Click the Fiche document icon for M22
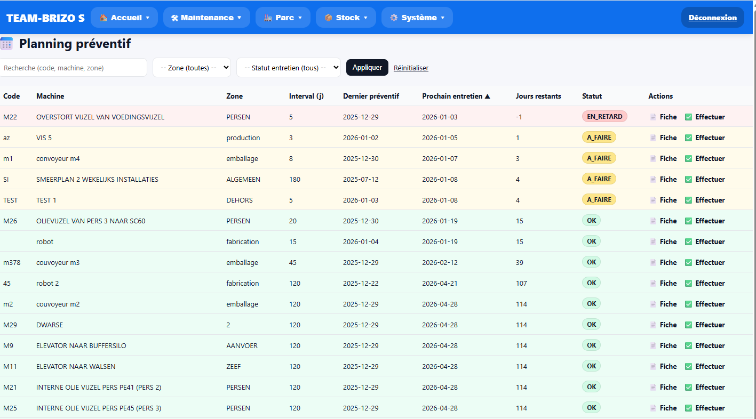This screenshot has width=756, height=419. [653, 117]
